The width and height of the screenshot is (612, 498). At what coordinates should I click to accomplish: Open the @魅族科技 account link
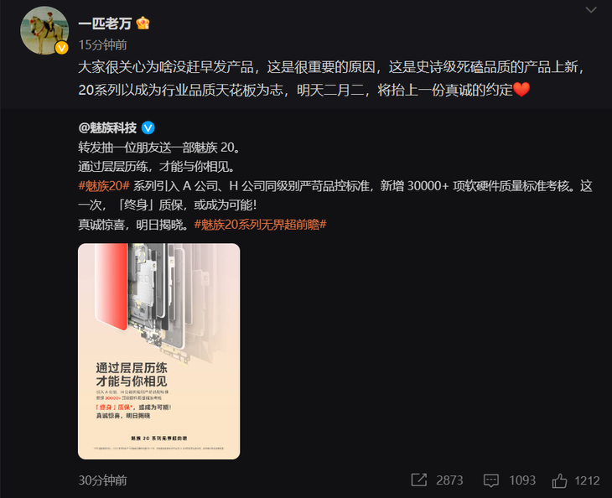tap(107, 127)
